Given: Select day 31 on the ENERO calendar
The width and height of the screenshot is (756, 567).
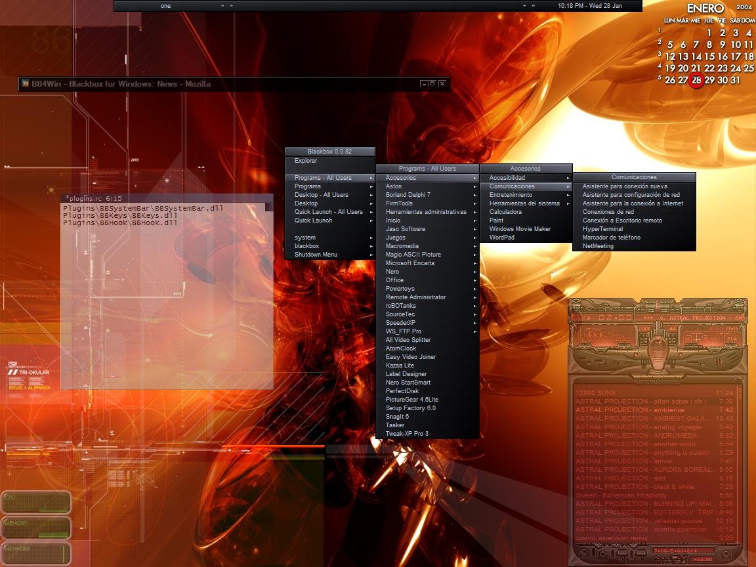Looking at the screenshot, I should coord(735,80).
